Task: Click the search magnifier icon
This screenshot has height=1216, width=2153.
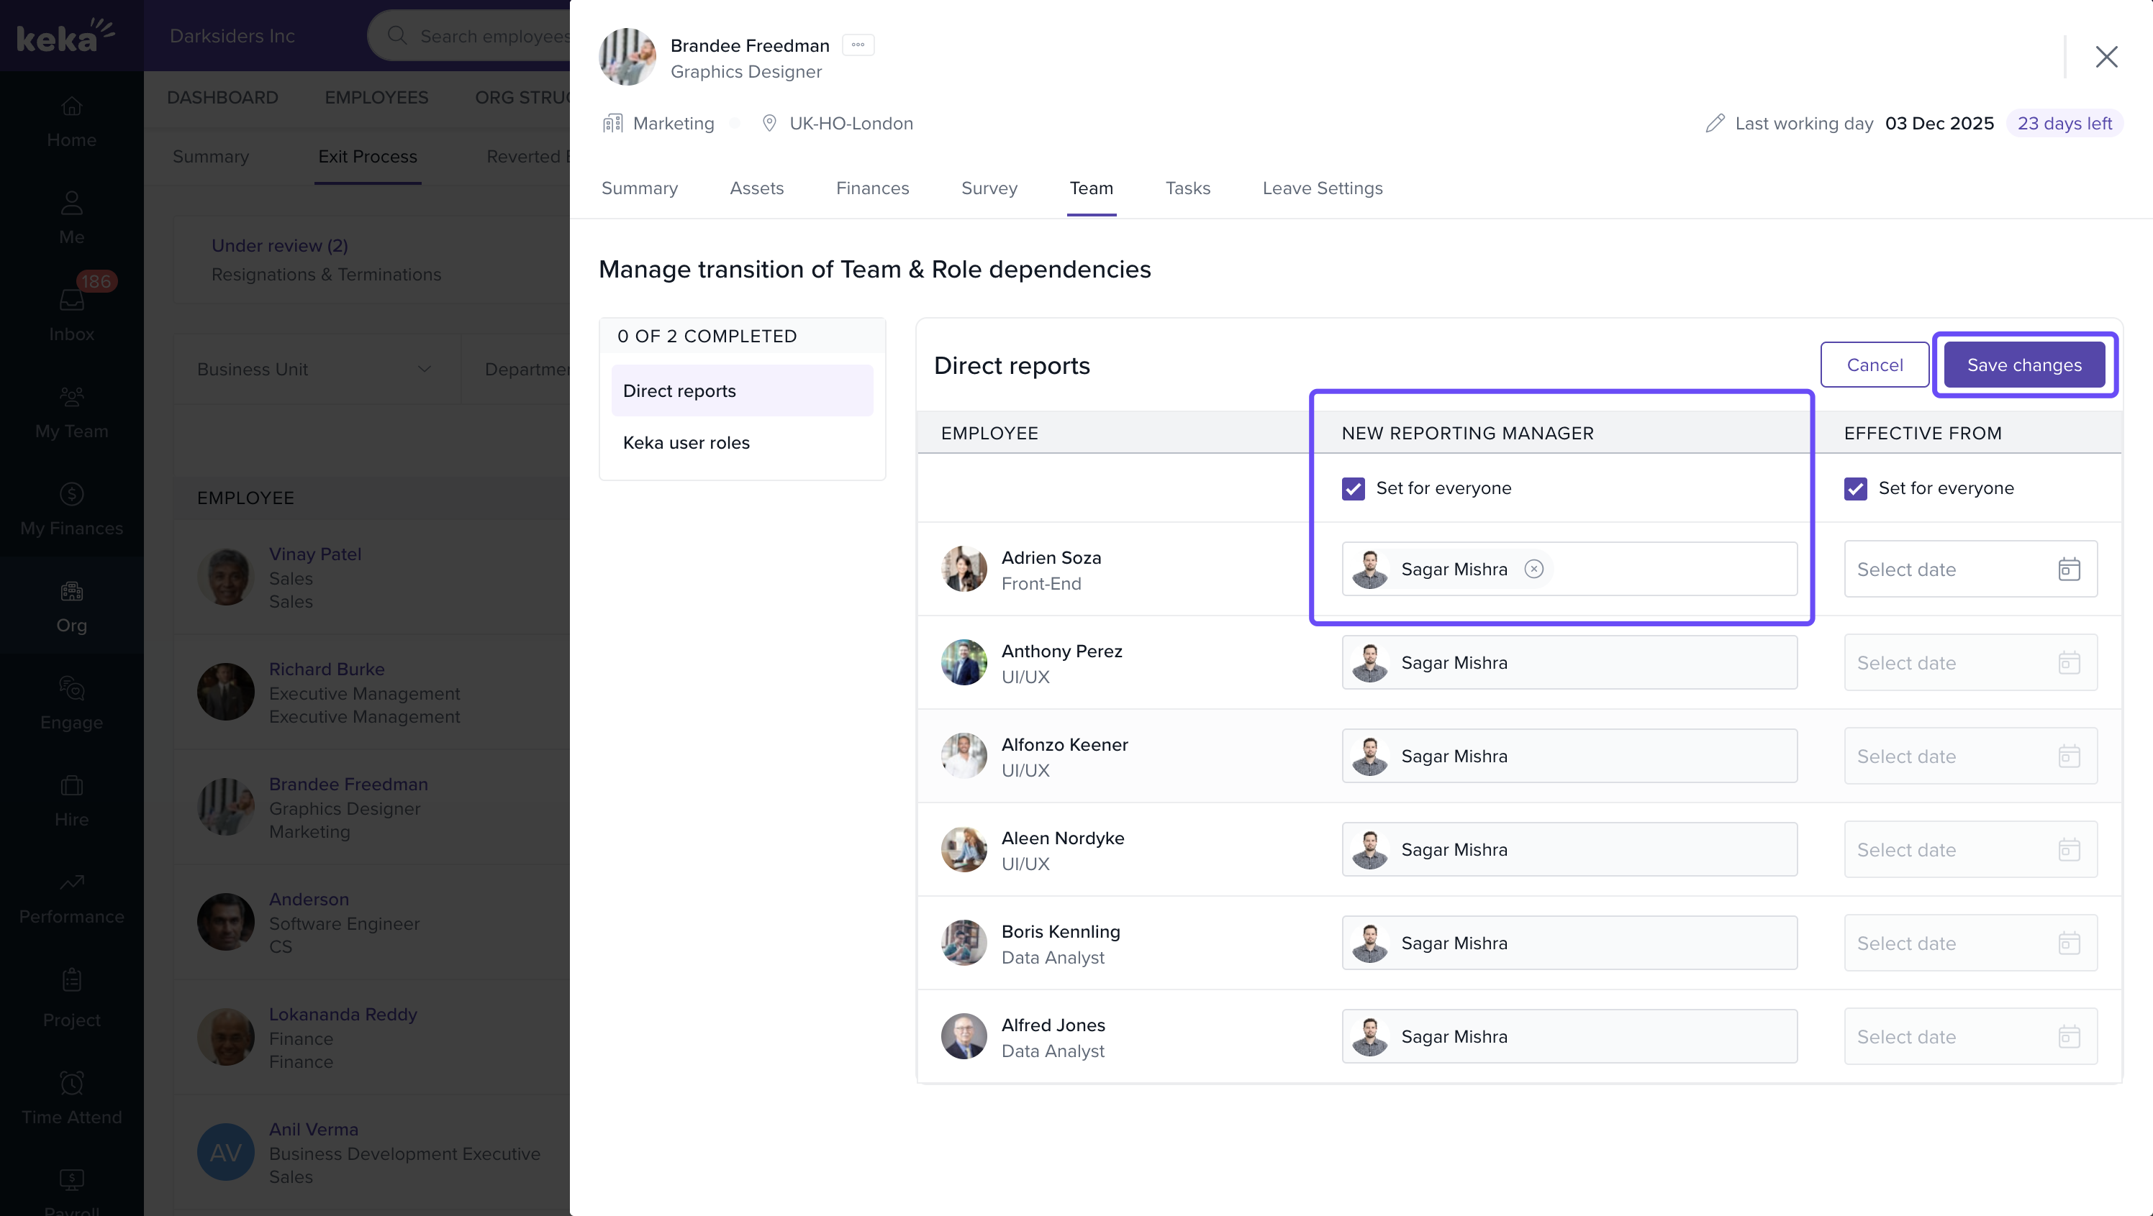Action: pyautogui.click(x=397, y=36)
